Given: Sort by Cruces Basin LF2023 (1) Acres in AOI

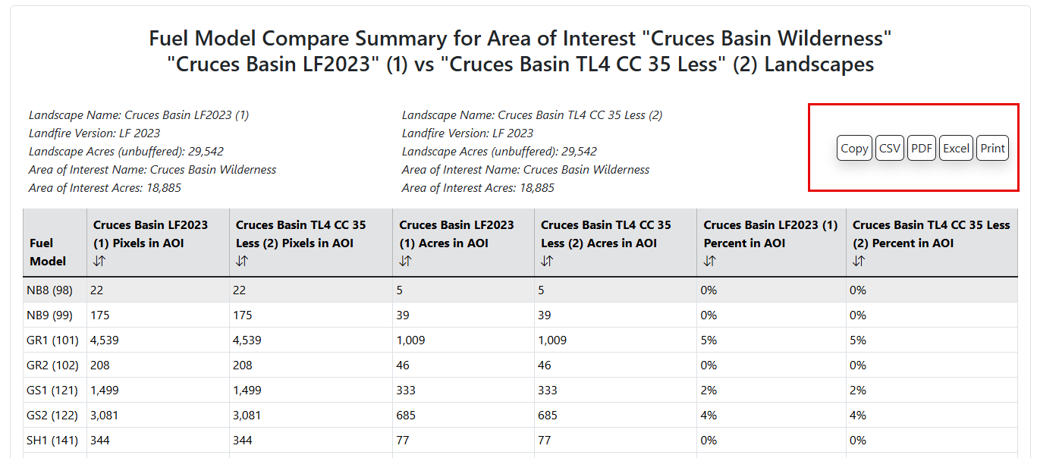Looking at the screenshot, I should coord(405,261).
